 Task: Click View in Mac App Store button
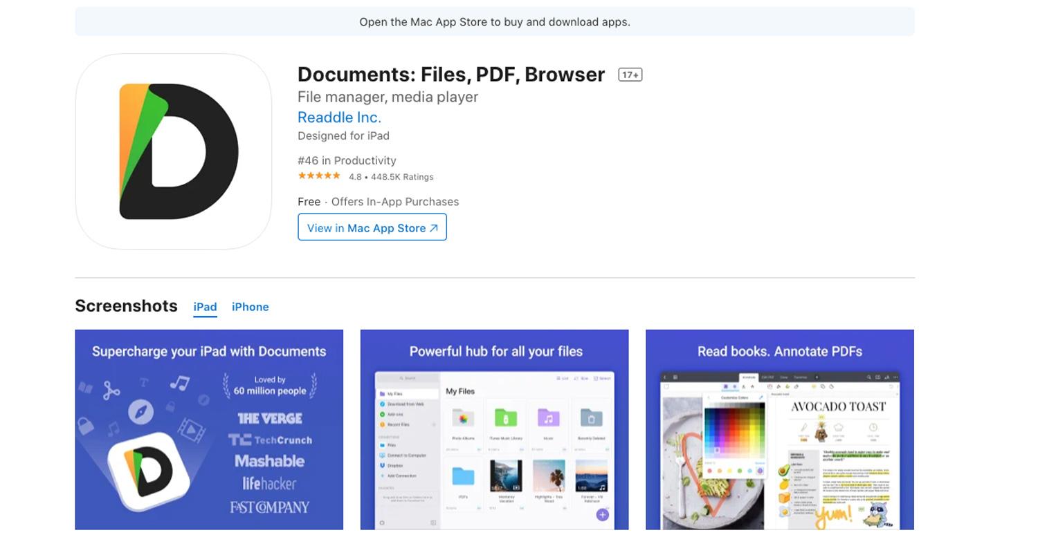pyautogui.click(x=372, y=227)
